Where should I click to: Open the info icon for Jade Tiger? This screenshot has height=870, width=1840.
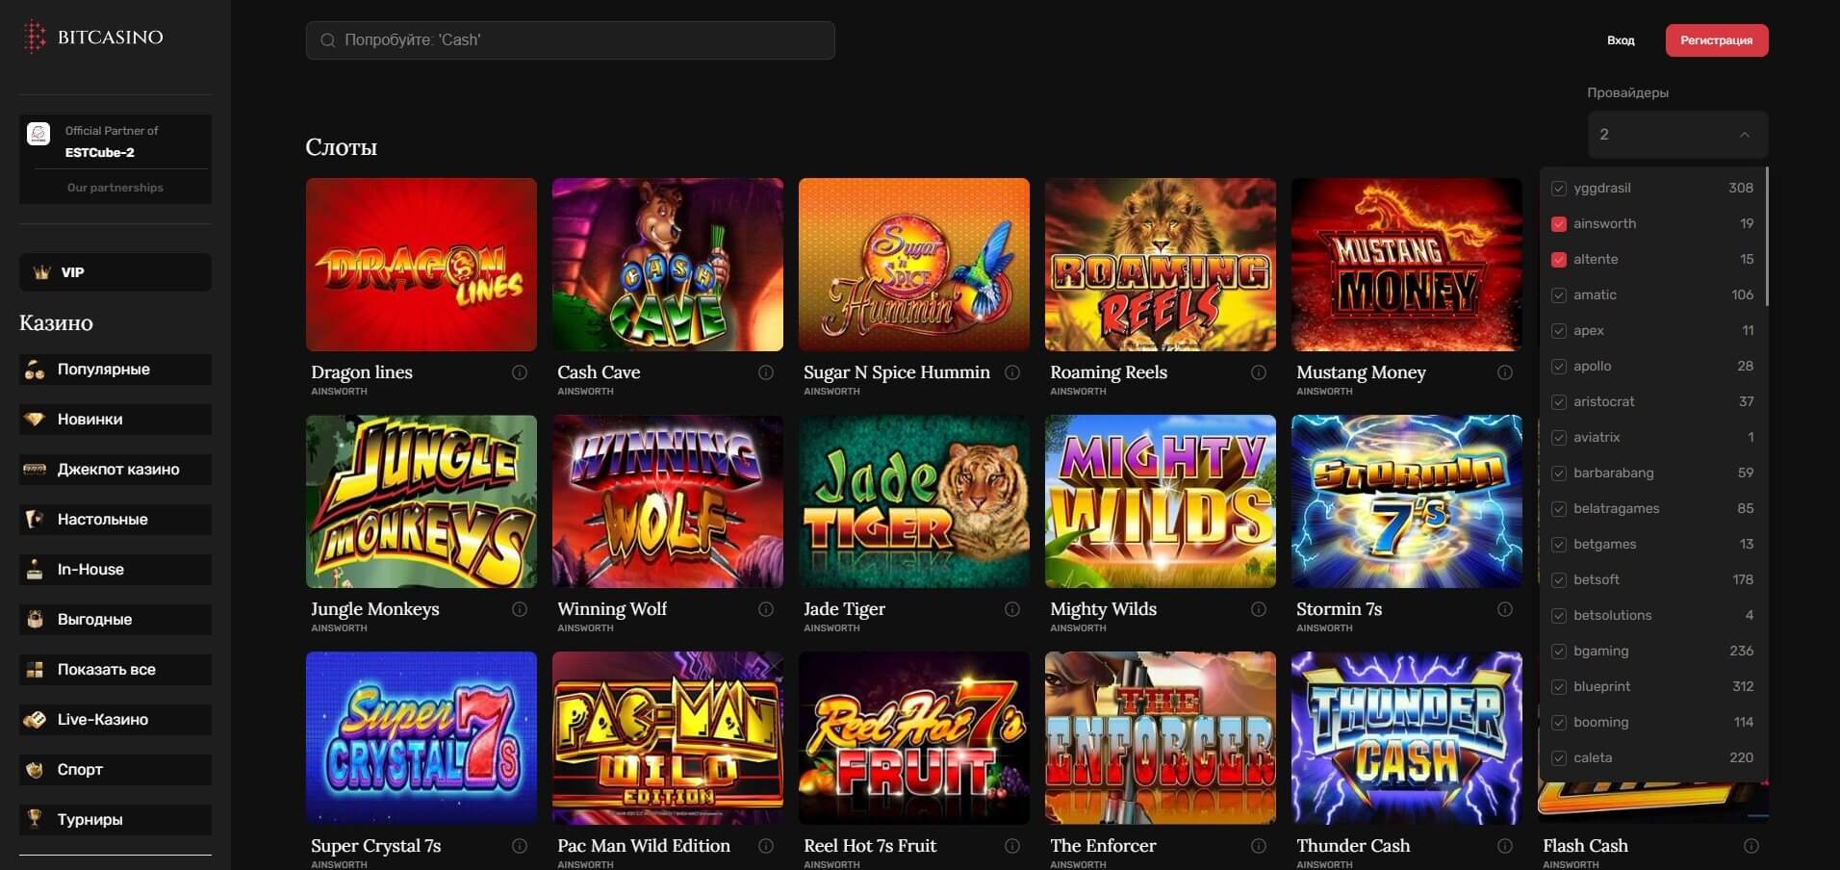[x=1012, y=609]
